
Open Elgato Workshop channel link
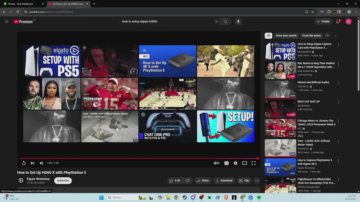click(38, 179)
